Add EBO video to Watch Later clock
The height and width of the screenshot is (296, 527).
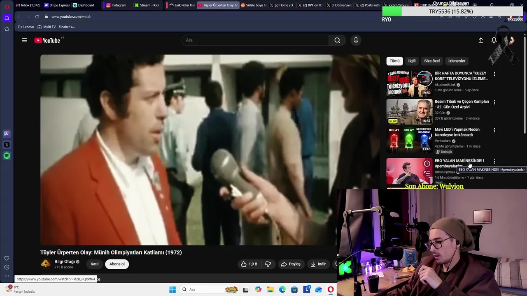(427, 164)
